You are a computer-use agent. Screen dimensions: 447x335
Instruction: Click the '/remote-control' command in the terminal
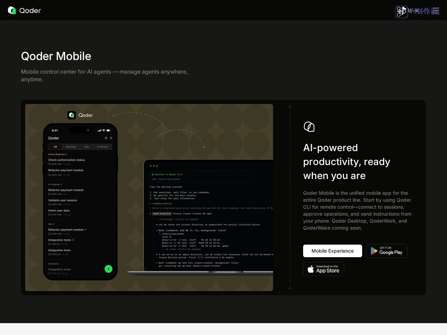point(162,203)
